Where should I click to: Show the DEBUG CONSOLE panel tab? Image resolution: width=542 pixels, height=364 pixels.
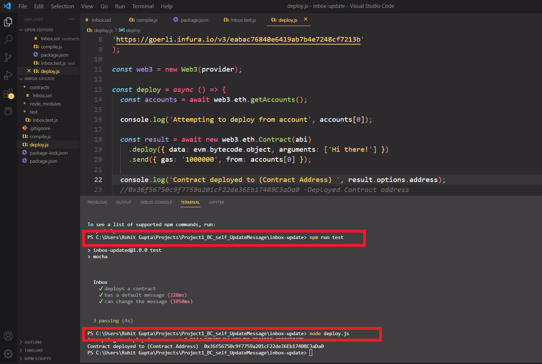coord(156,202)
